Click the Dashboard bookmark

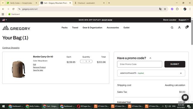tap(14, 14)
